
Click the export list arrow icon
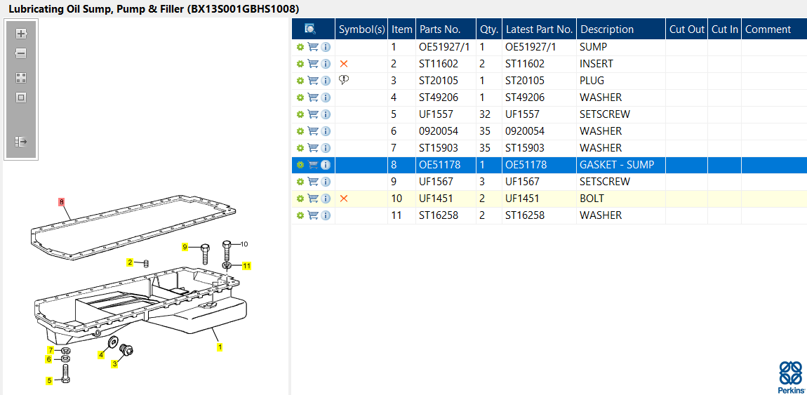21,142
